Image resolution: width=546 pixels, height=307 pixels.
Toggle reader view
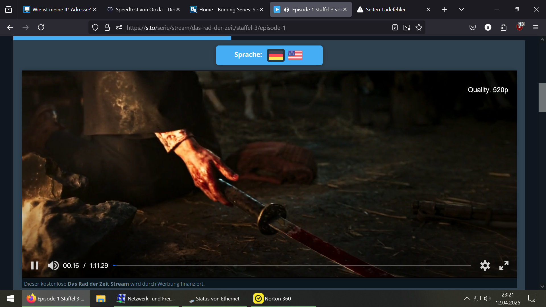(x=395, y=27)
